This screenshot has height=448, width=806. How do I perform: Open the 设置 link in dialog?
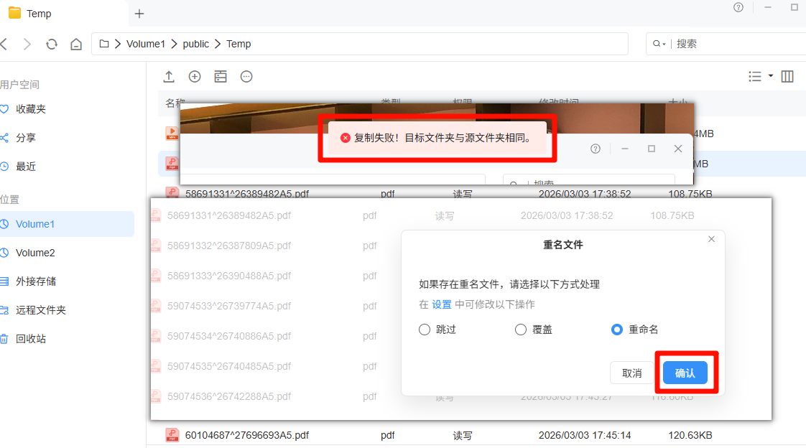(x=442, y=304)
